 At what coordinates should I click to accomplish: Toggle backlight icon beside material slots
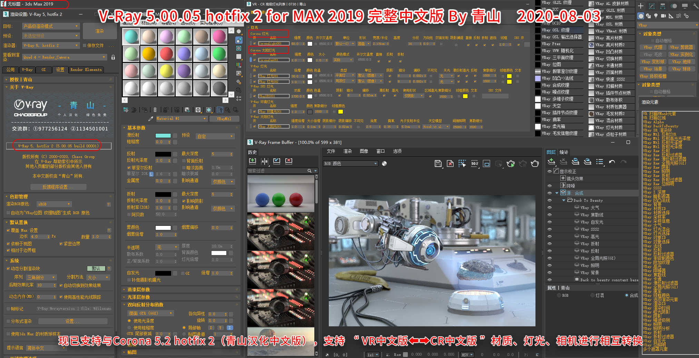click(x=239, y=40)
